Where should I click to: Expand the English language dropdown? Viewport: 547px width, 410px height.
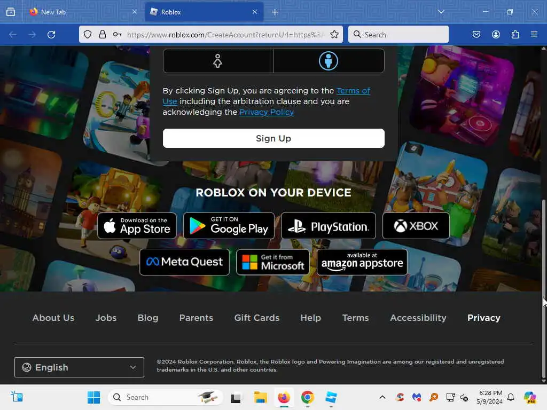(79, 367)
